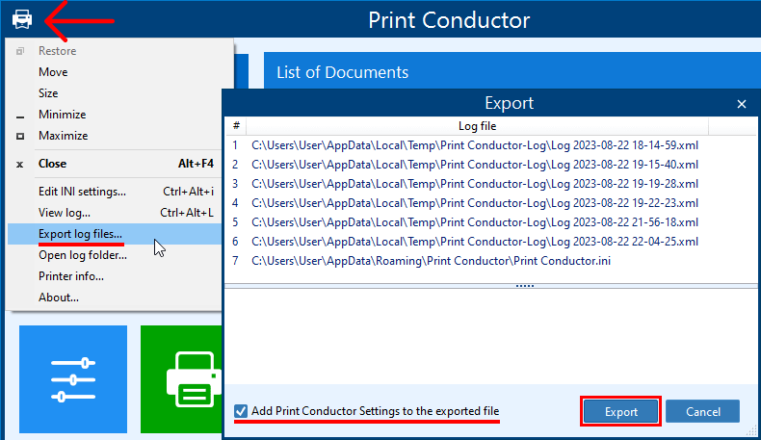The image size is (761, 440).
Task: Select Export log files menu entry
Action: tap(80, 234)
